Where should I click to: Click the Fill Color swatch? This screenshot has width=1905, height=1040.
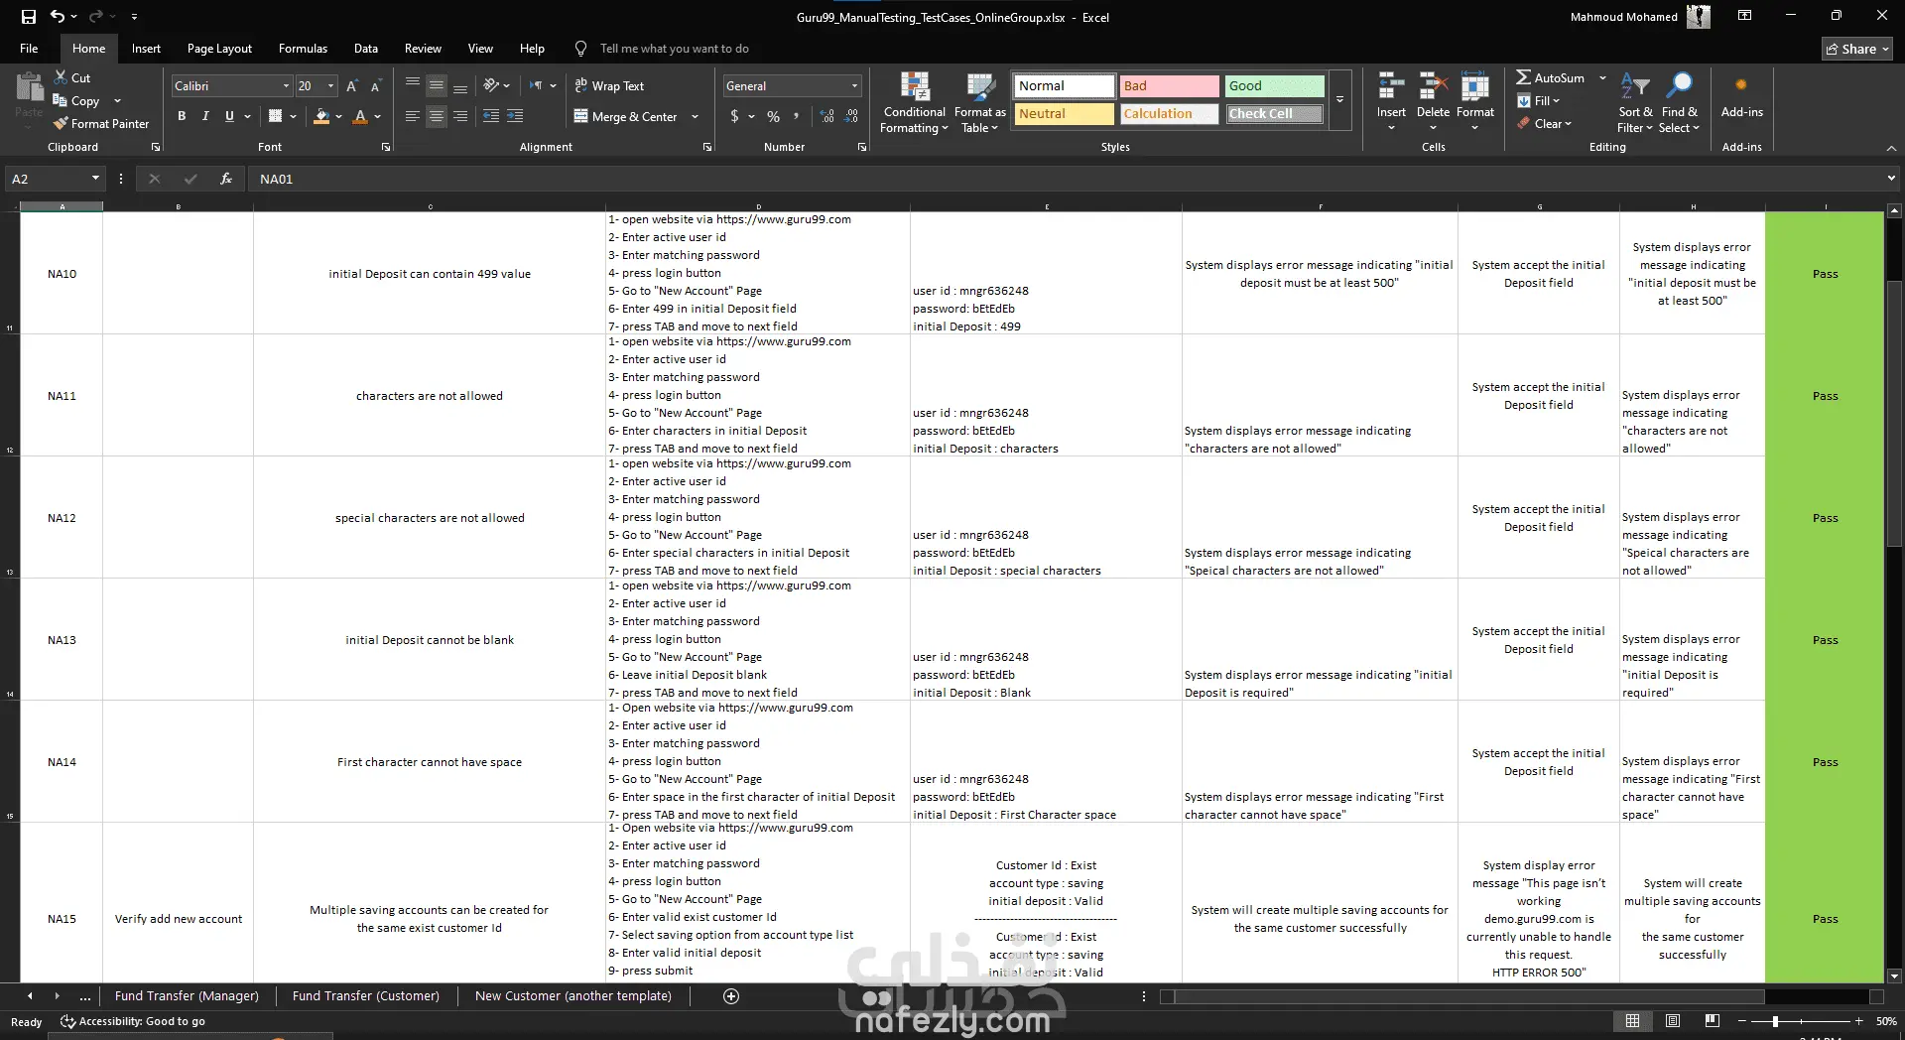tap(321, 117)
